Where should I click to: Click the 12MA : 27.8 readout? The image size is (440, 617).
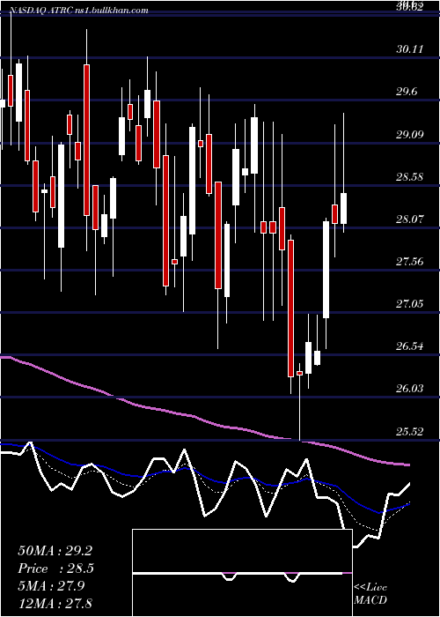(55, 603)
